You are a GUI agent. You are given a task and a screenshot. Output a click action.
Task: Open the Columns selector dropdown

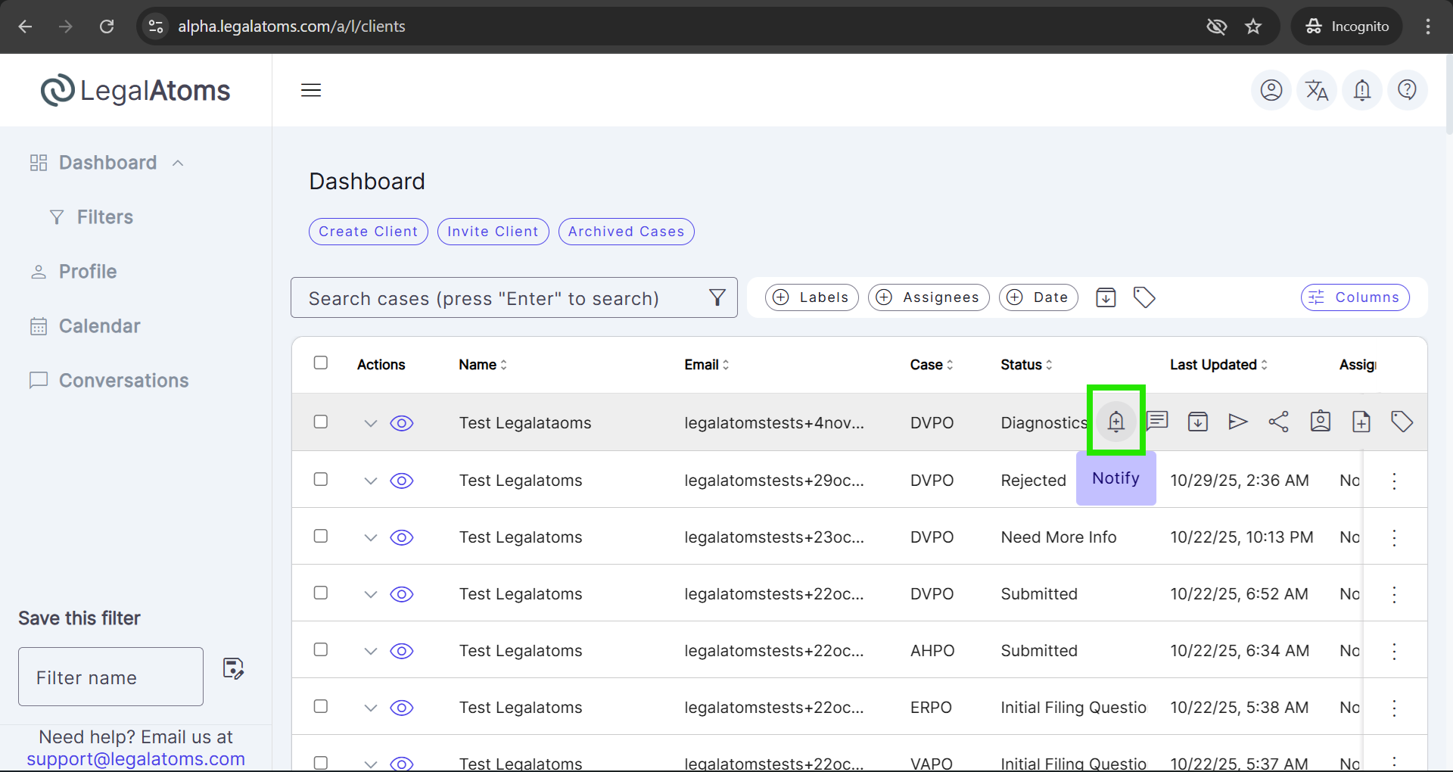[x=1355, y=297]
